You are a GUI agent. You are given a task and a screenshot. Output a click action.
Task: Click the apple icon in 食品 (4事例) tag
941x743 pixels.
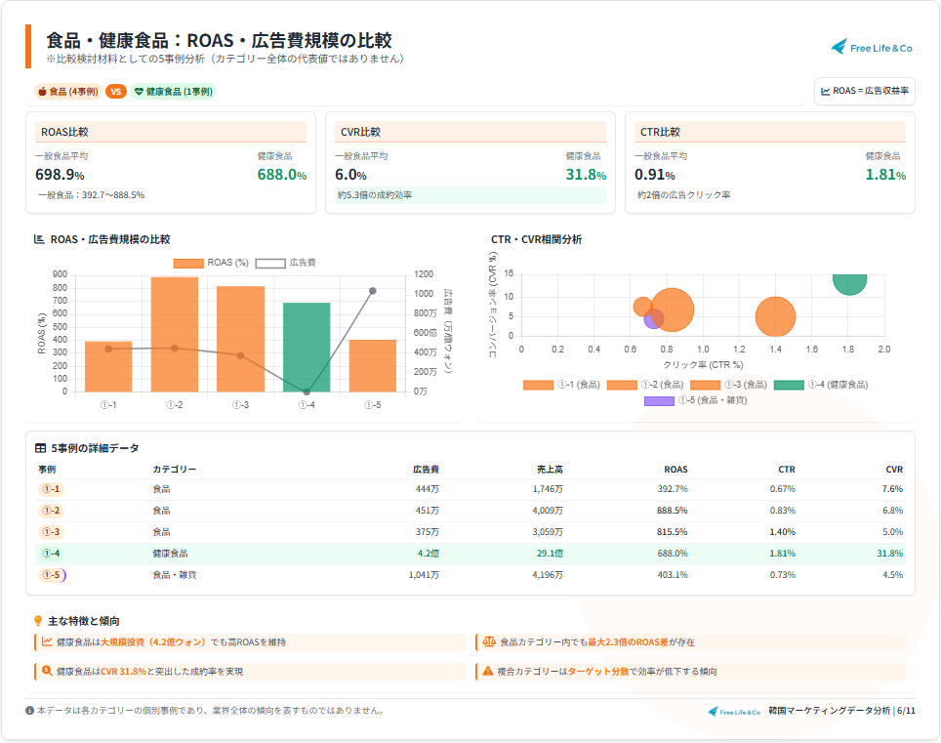pyautogui.click(x=43, y=92)
